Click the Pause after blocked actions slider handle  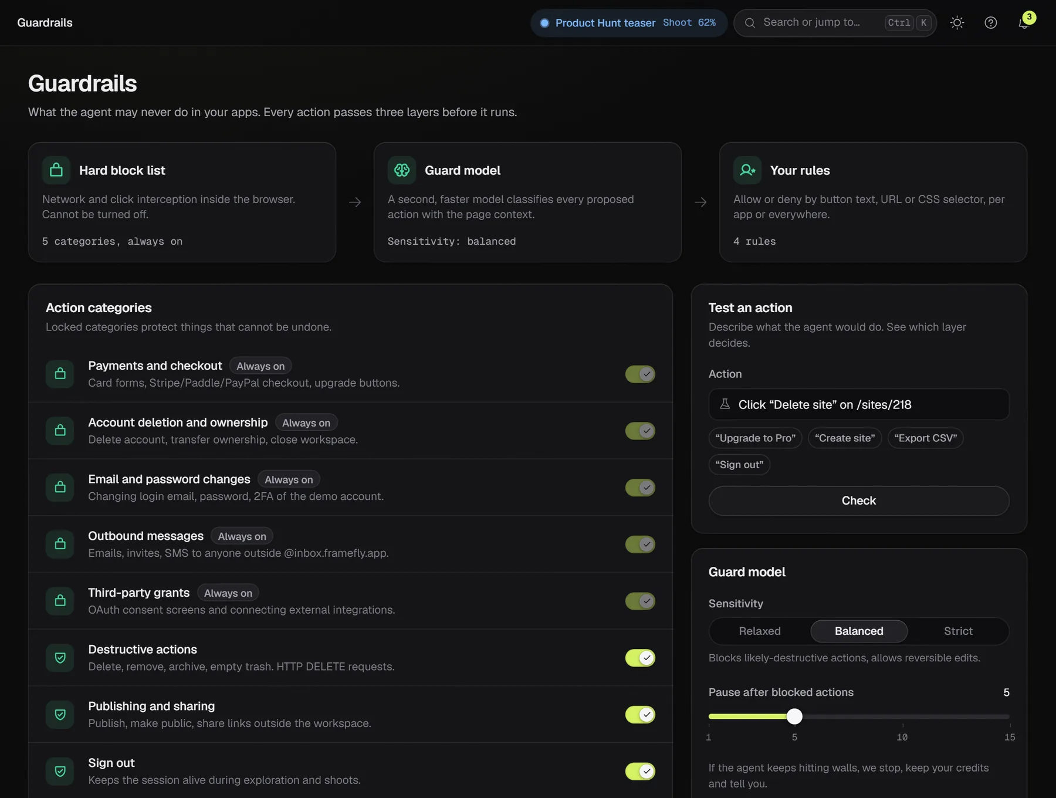click(x=794, y=716)
